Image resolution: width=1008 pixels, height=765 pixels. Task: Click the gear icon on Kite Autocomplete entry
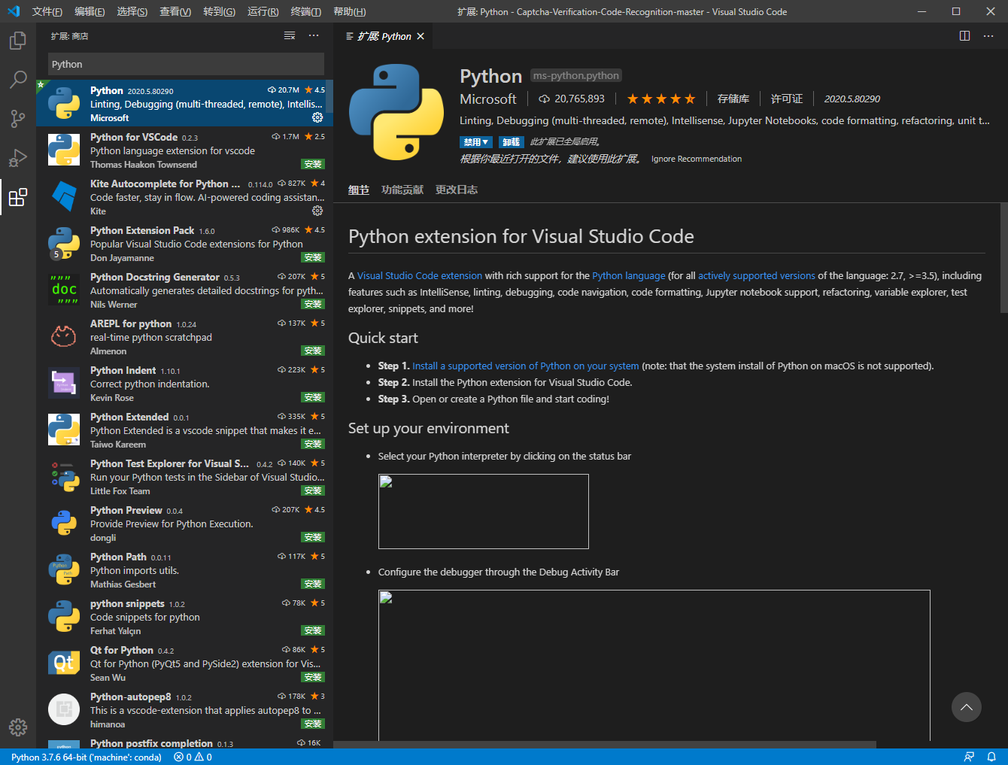[317, 211]
